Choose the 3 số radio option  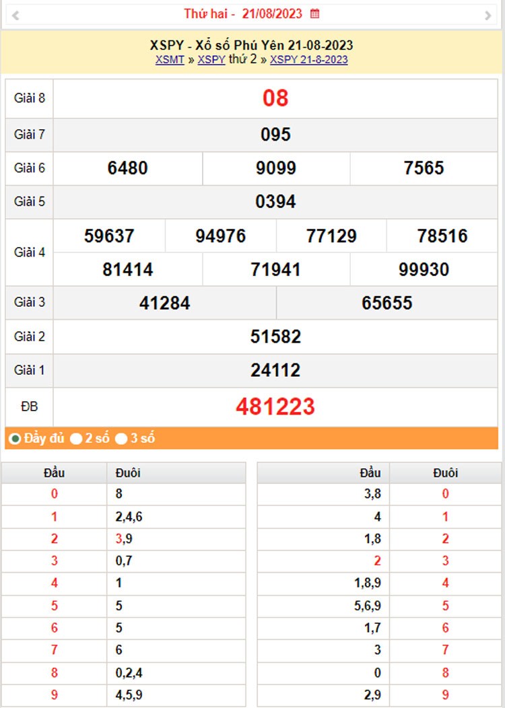[121, 439]
